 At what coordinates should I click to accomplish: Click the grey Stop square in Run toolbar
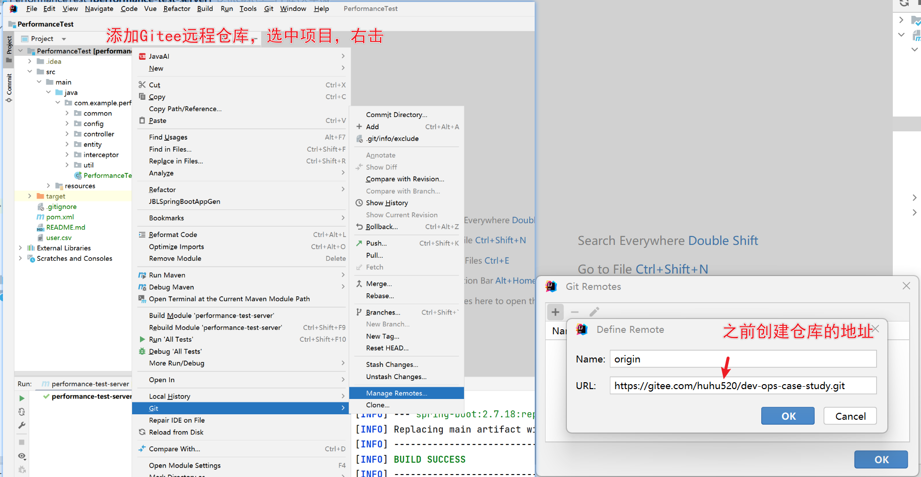(x=22, y=442)
